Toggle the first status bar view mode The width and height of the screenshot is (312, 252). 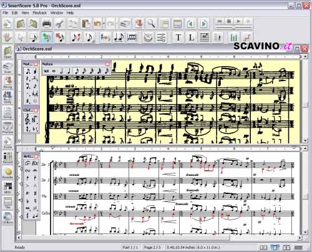pyautogui.click(x=264, y=248)
